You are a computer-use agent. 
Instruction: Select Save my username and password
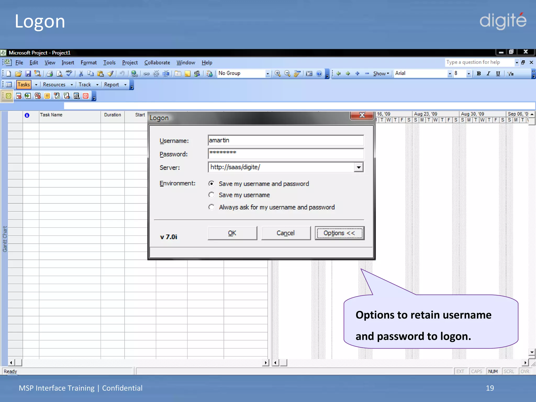[211, 183]
